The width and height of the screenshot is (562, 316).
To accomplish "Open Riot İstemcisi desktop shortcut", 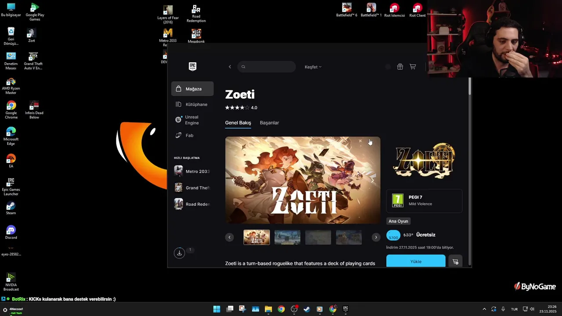I will pyautogui.click(x=394, y=10).
